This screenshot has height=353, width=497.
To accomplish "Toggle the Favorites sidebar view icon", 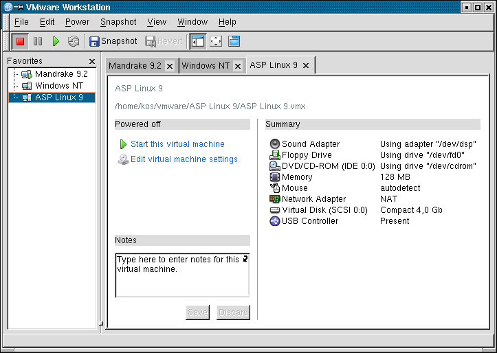I will click(x=198, y=41).
